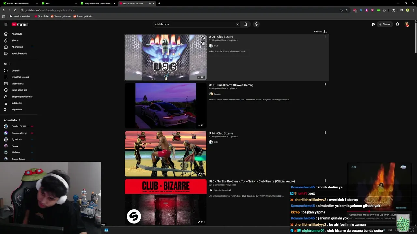Open U 96 channel under first result
The width and height of the screenshot is (417, 234).
click(216, 46)
